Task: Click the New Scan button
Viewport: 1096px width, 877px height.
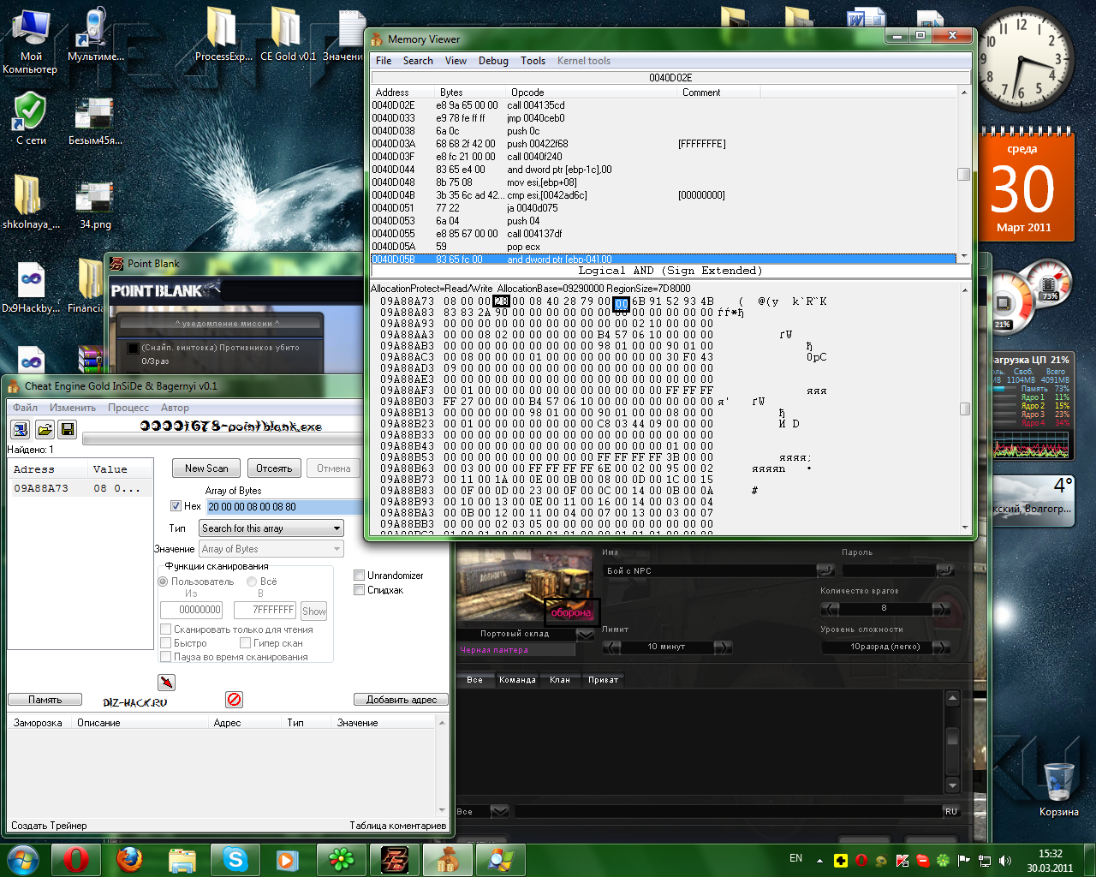Action: pos(206,468)
